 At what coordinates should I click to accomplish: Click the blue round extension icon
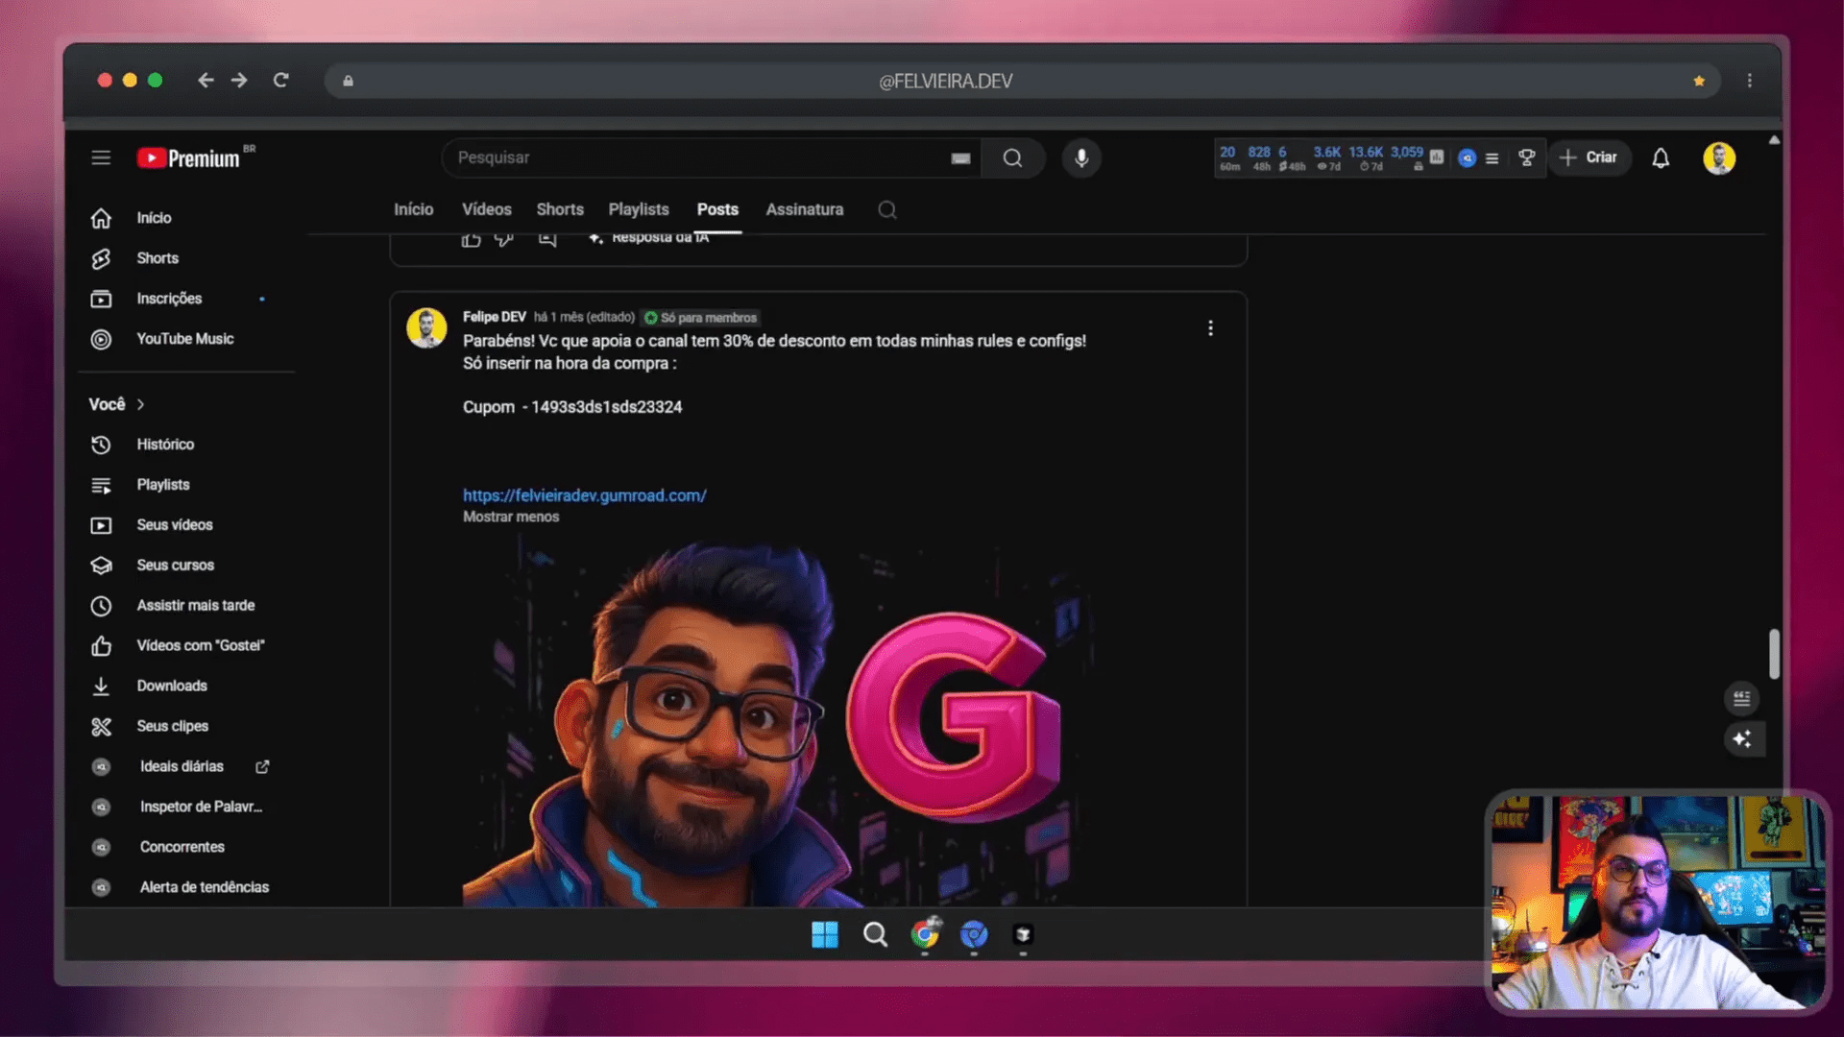(x=1467, y=158)
